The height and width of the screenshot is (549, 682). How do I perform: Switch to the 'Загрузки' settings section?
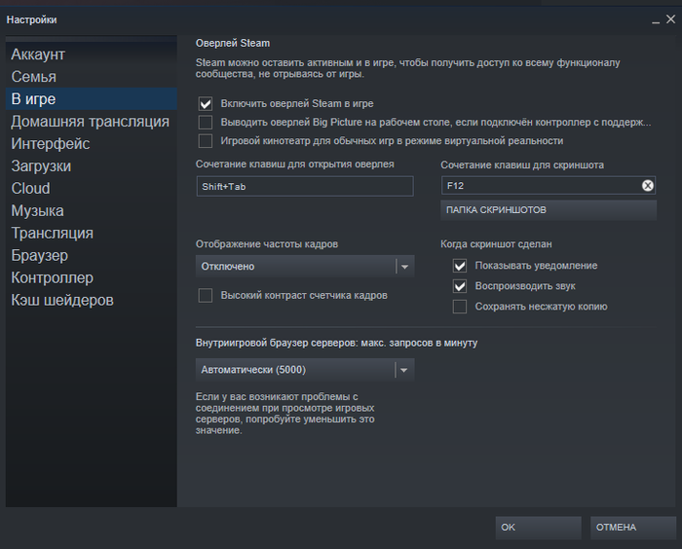click(x=41, y=166)
